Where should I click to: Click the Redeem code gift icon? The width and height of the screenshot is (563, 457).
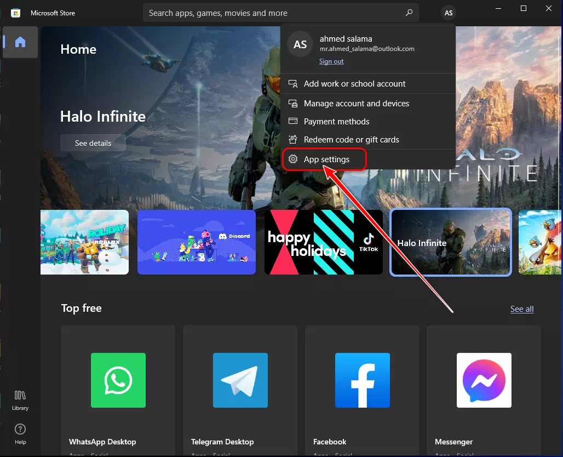click(293, 139)
